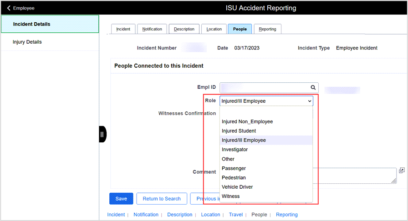The image size is (408, 221).
Task: Follow the Travel footer link
Action: [x=236, y=215]
